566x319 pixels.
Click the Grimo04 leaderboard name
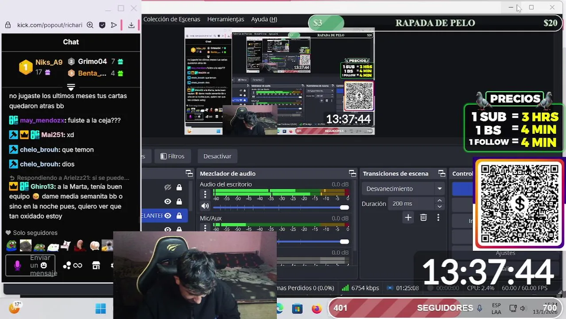[93, 62]
